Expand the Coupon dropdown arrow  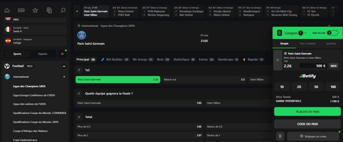point(306,33)
